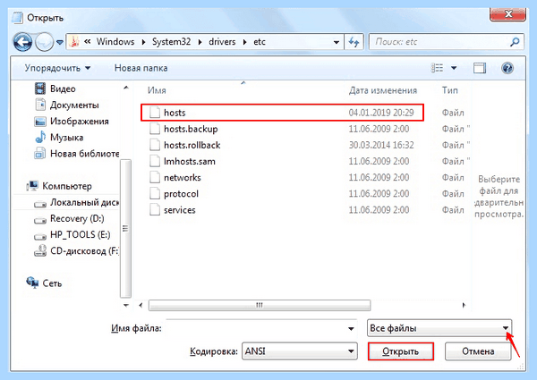Select Локальный диск in navigation pane
The height and width of the screenshot is (380, 537).
(76, 202)
